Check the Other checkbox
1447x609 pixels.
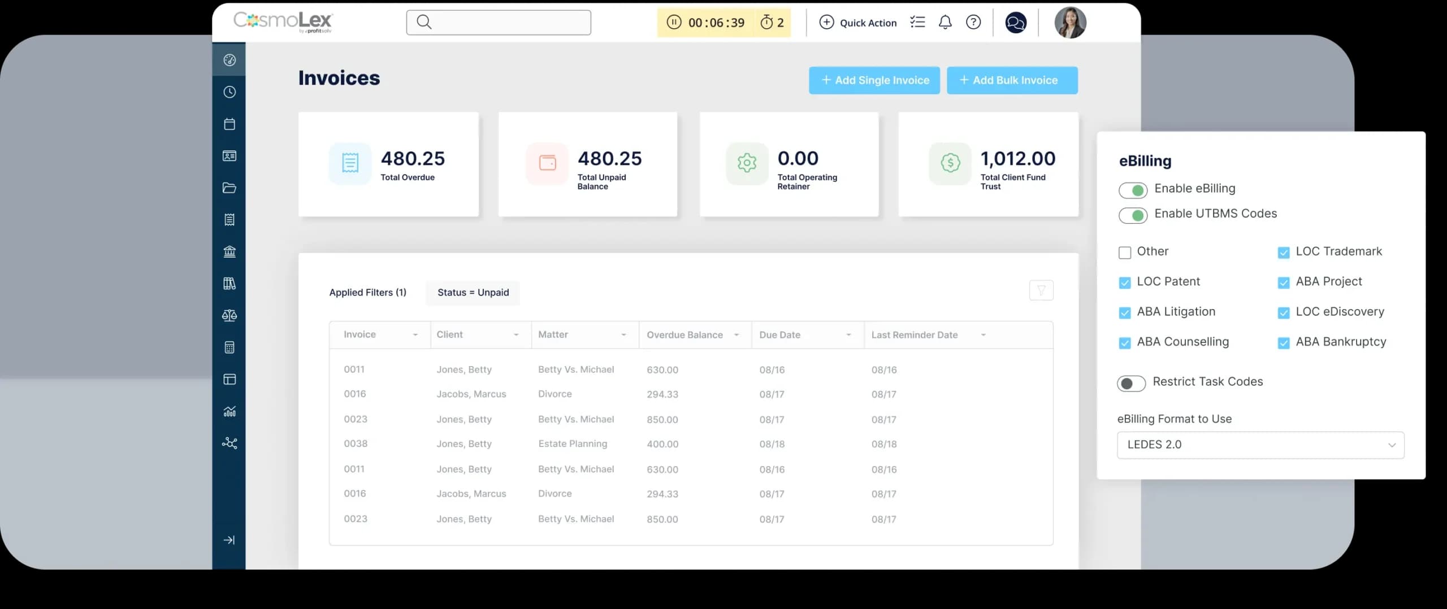(1124, 253)
